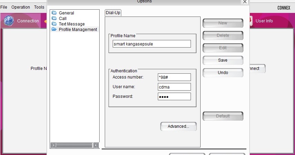Click the Default button
Viewport: 295px width, 155px height.
pos(223,116)
